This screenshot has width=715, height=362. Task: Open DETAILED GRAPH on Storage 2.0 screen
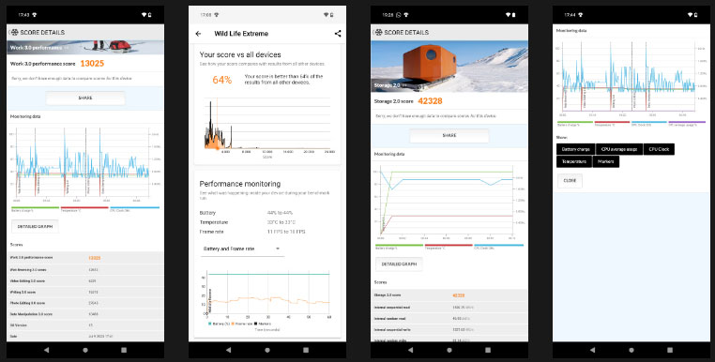pos(399,264)
